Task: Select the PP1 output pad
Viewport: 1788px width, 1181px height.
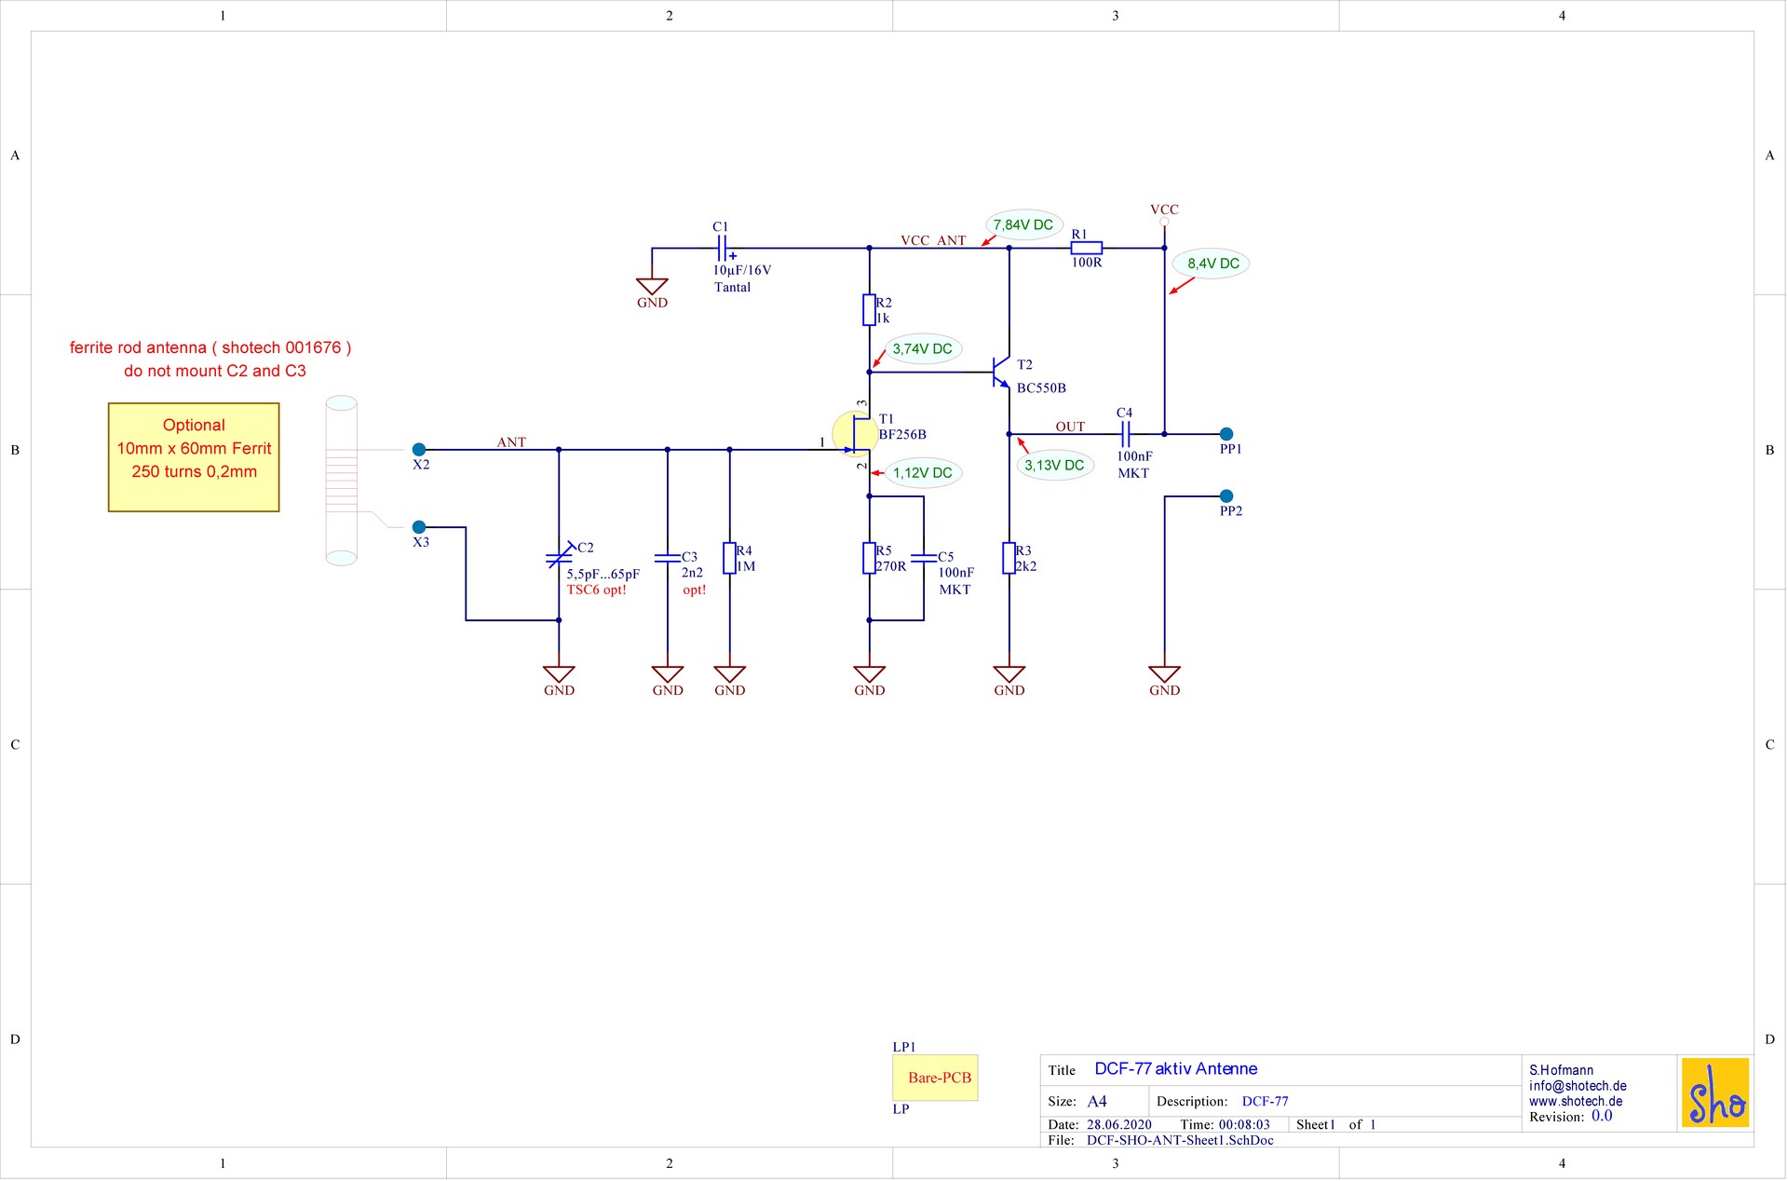Action: pos(1226,434)
